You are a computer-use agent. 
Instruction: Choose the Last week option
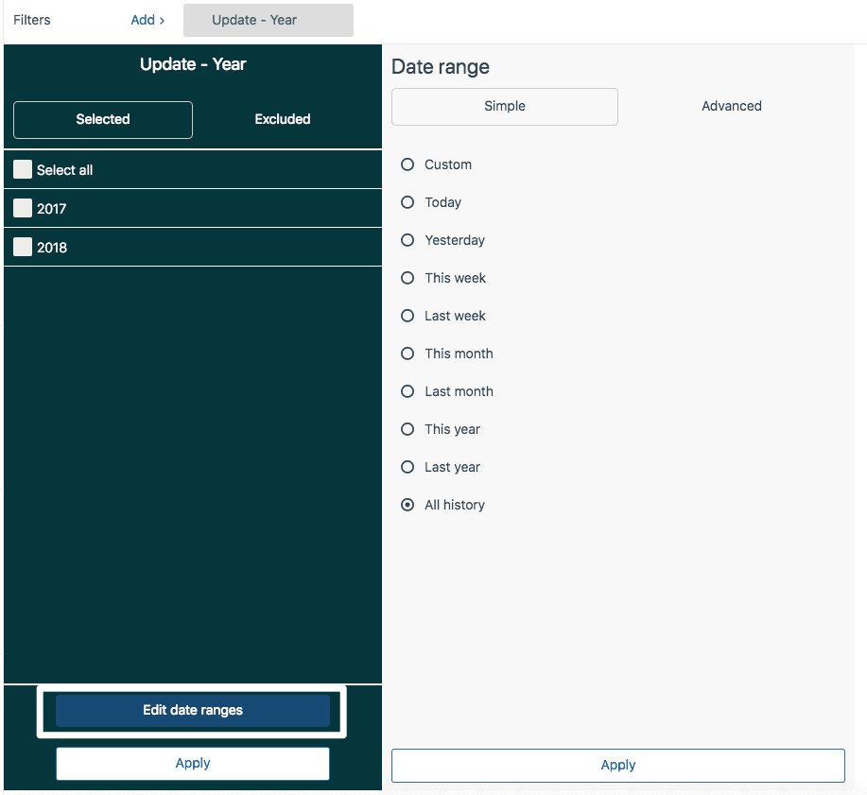click(407, 316)
